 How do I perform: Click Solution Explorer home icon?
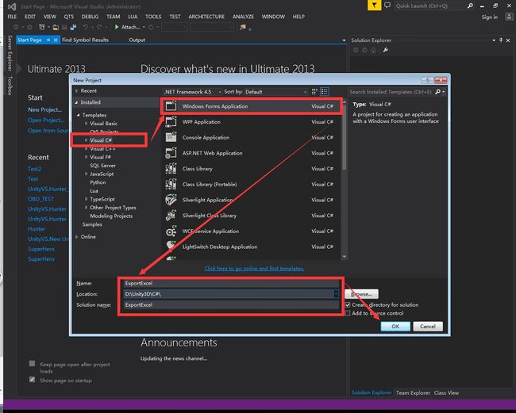point(373,50)
